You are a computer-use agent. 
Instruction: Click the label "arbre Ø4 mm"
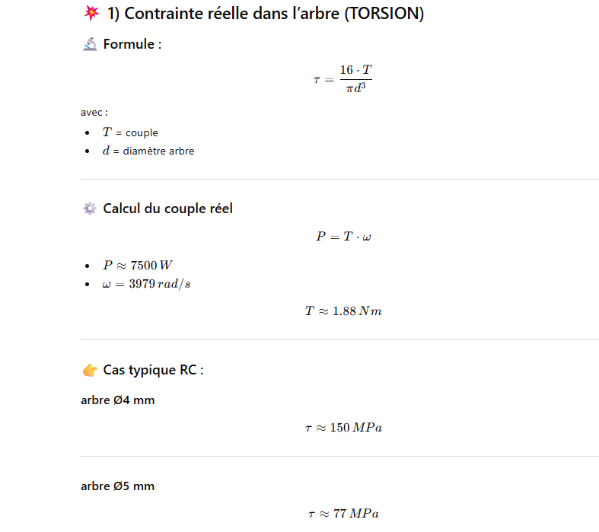(x=118, y=400)
